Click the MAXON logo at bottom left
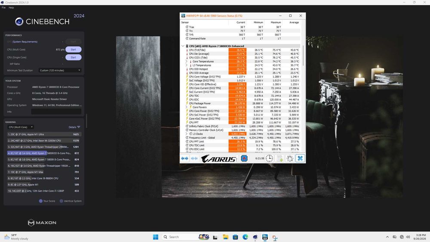 pyautogui.click(x=42, y=223)
